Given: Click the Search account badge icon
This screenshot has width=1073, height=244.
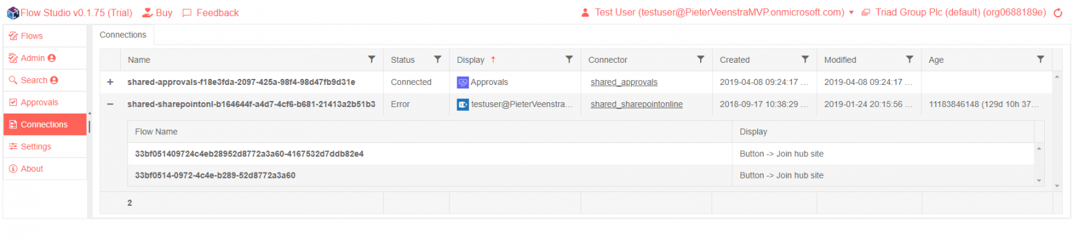Looking at the screenshot, I should (x=54, y=80).
